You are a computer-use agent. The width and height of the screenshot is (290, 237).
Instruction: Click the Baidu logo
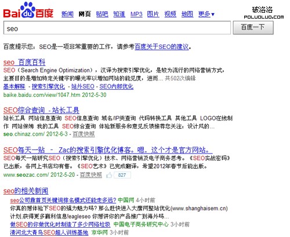(28, 10)
